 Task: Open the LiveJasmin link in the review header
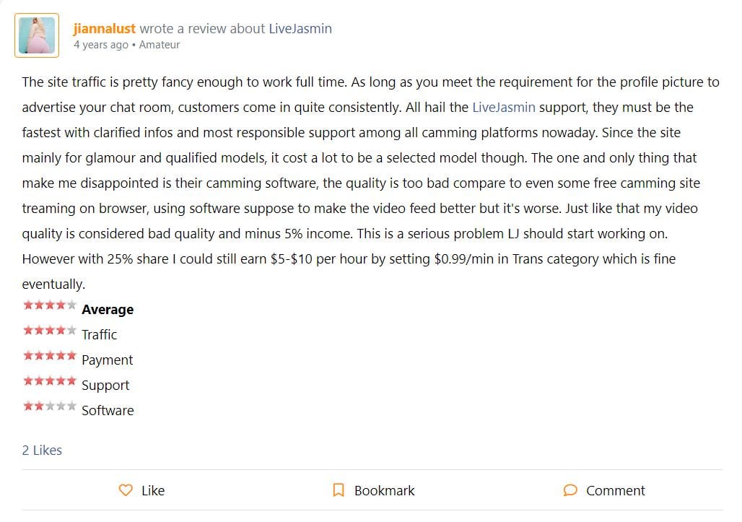(x=300, y=28)
